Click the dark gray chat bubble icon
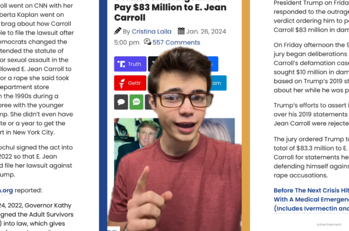This screenshot has width=349, height=231. point(121,102)
